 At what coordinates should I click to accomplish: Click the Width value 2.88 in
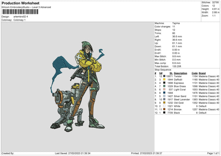tap(215, 13)
